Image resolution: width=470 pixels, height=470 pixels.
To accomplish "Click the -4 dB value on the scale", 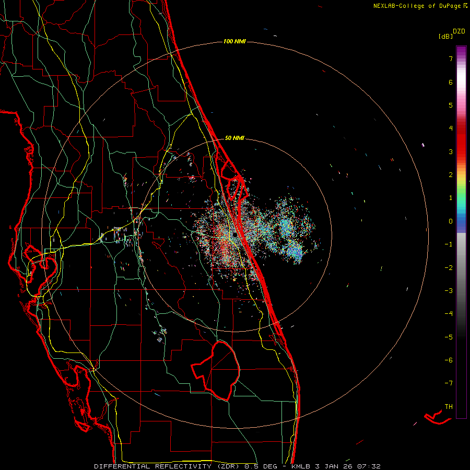I will pos(449,314).
